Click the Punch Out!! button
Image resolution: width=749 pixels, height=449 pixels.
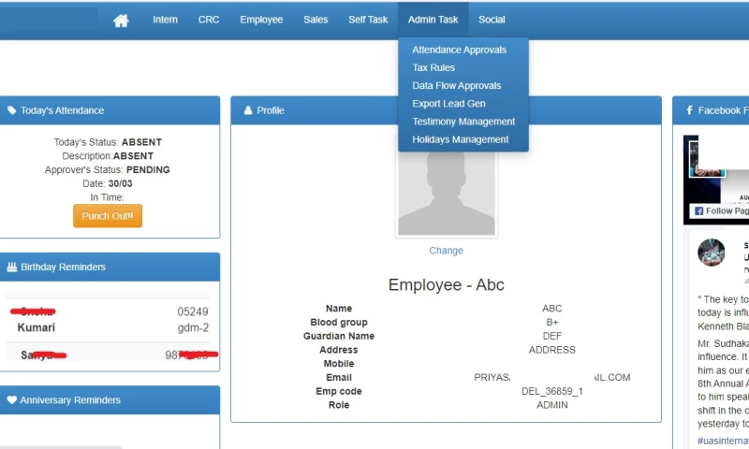pyautogui.click(x=108, y=216)
